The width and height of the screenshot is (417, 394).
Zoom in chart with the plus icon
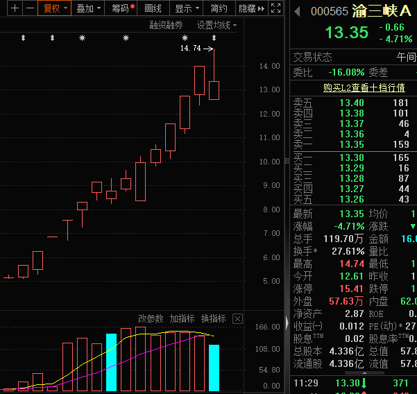15,8
